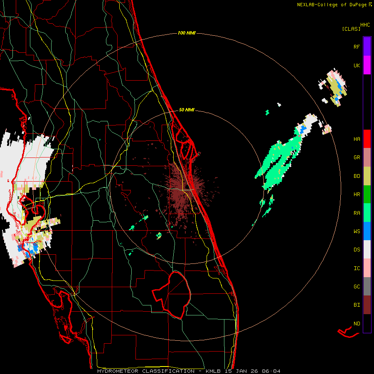374x374 pixels.
Task: Pick the WS blue legend swatch
Action: point(367,231)
